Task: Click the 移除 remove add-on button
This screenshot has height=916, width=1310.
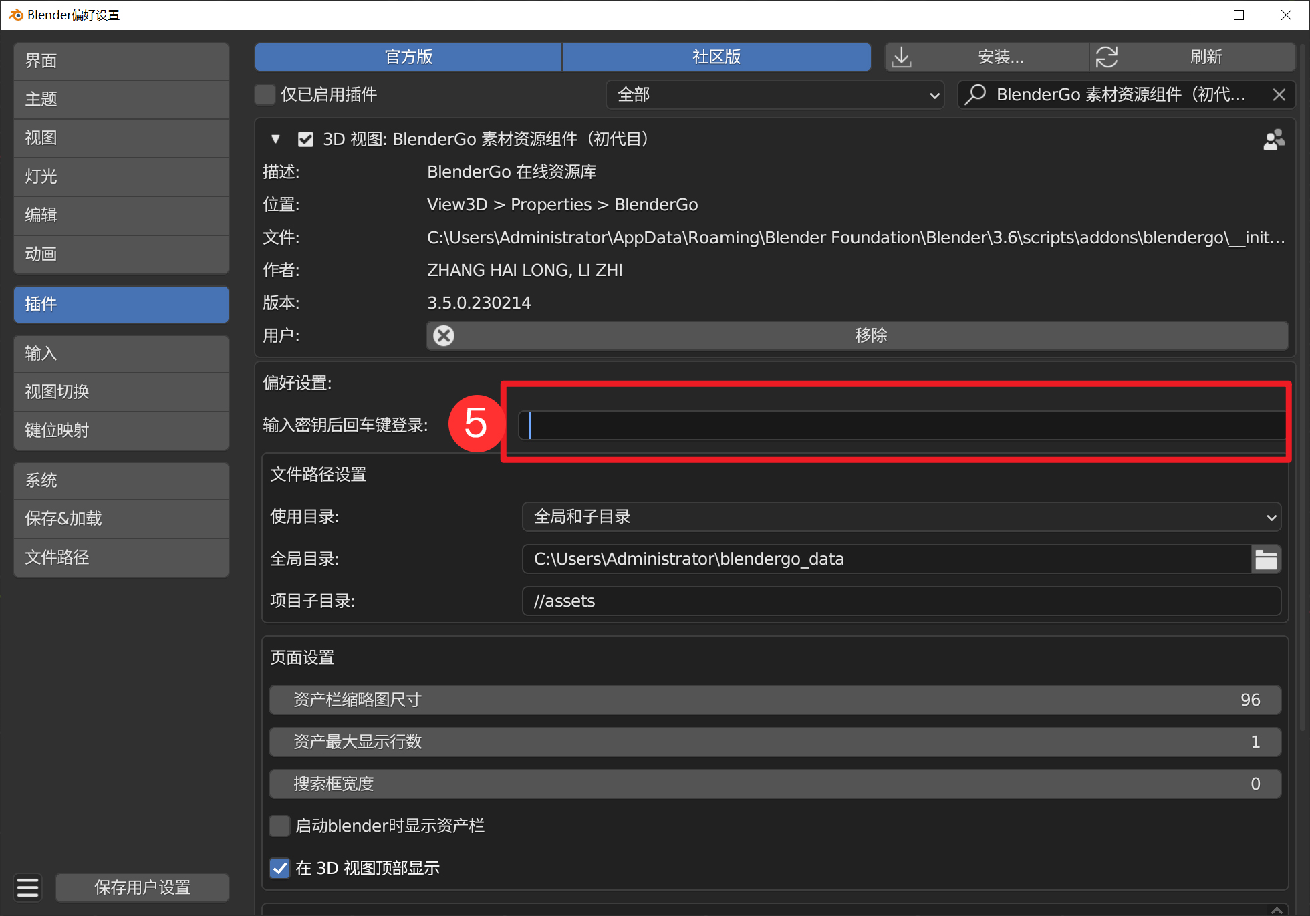Action: click(858, 335)
